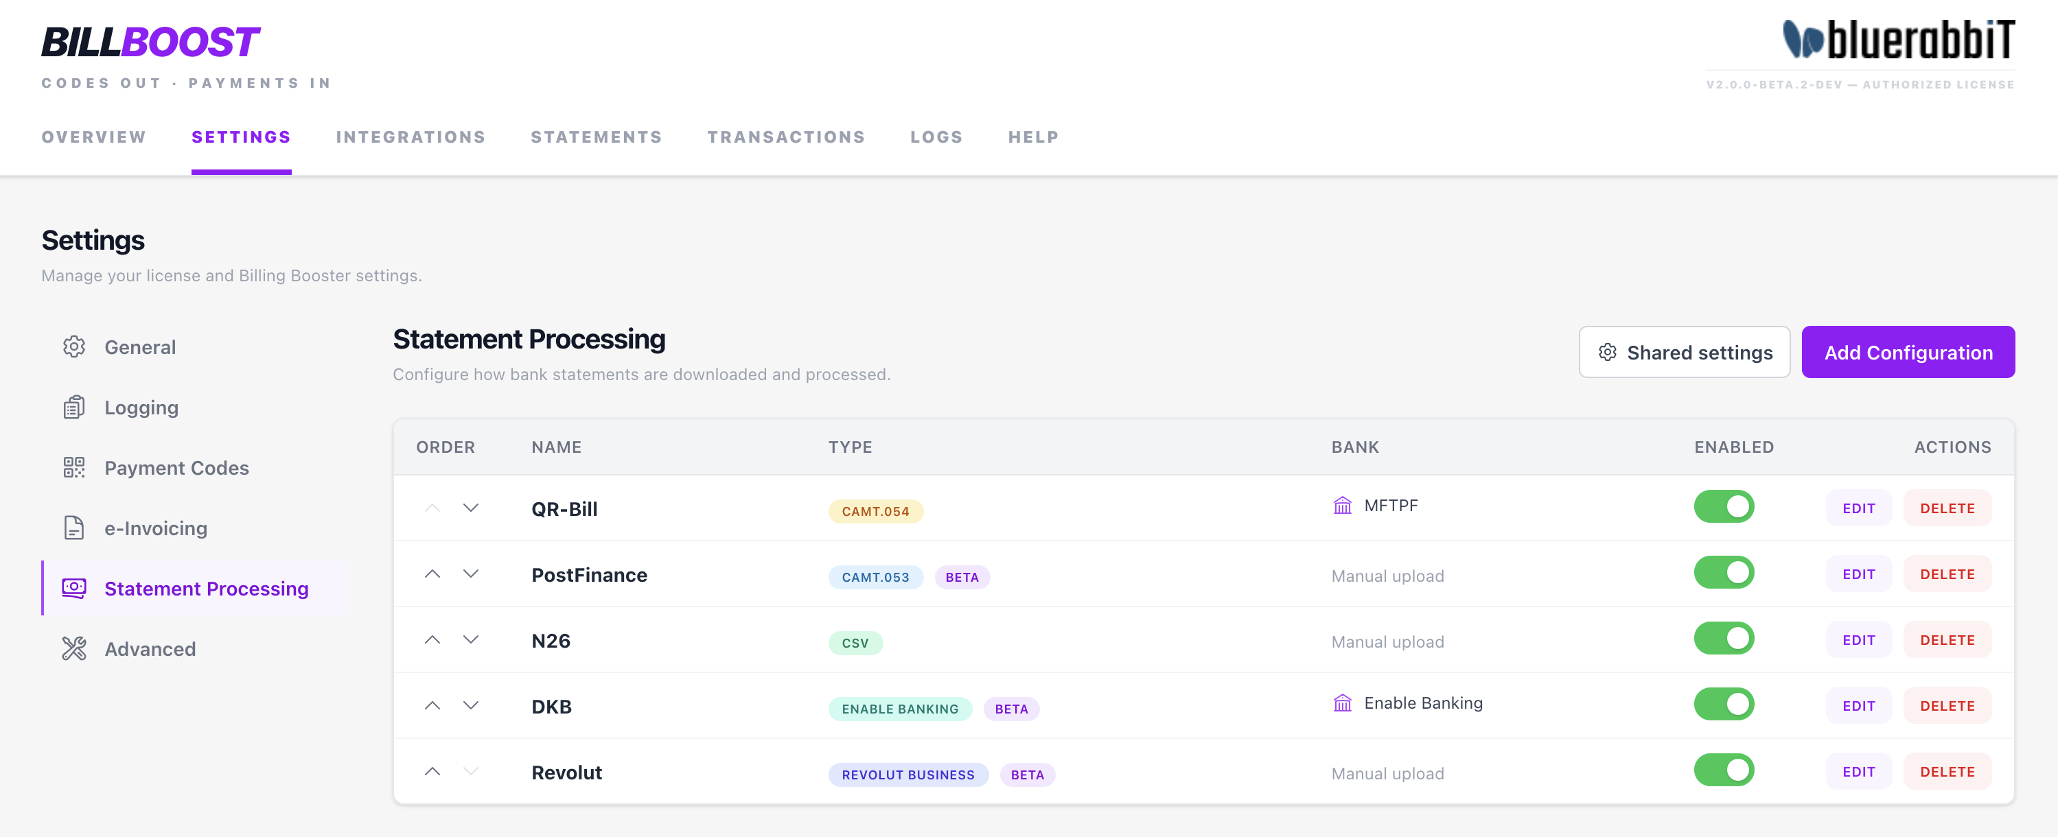Click the MFTPF bank building icon
The width and height of the screenshot is (2058, 837).
coord(1342,506)
